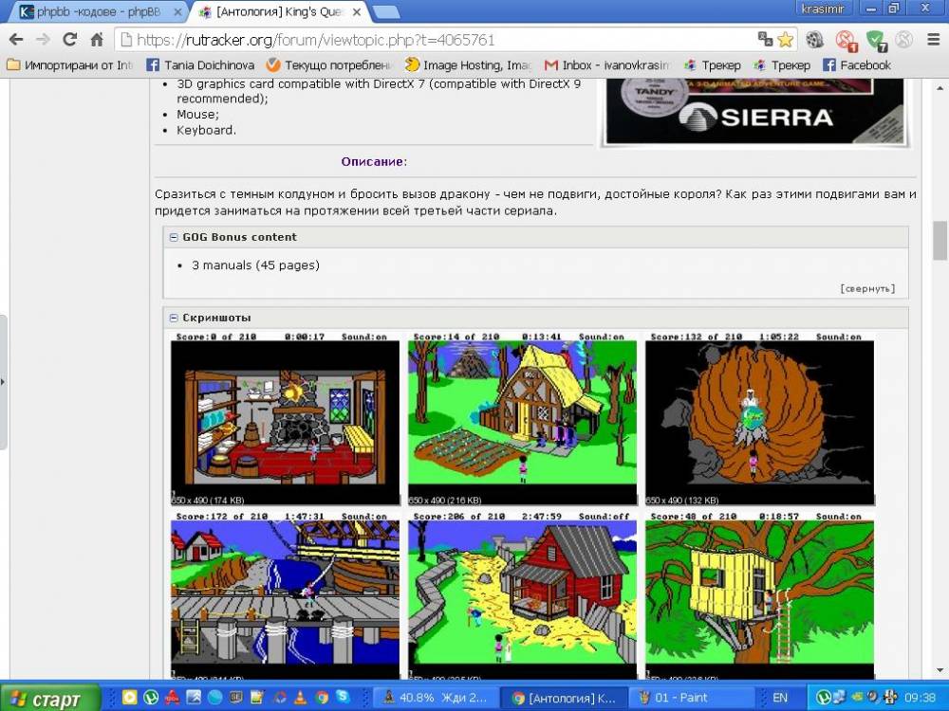This screenshot has height=711, width=949.
Task: Launch the Skype quick-launch icon
Action: pos(344,697)
